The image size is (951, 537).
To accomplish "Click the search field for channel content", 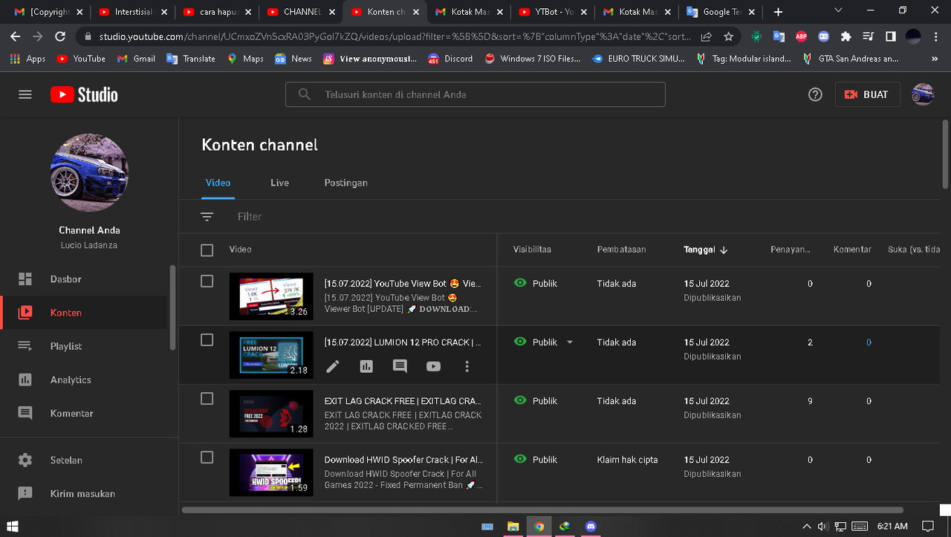I will pyautogui.click(x=475, y=94).
